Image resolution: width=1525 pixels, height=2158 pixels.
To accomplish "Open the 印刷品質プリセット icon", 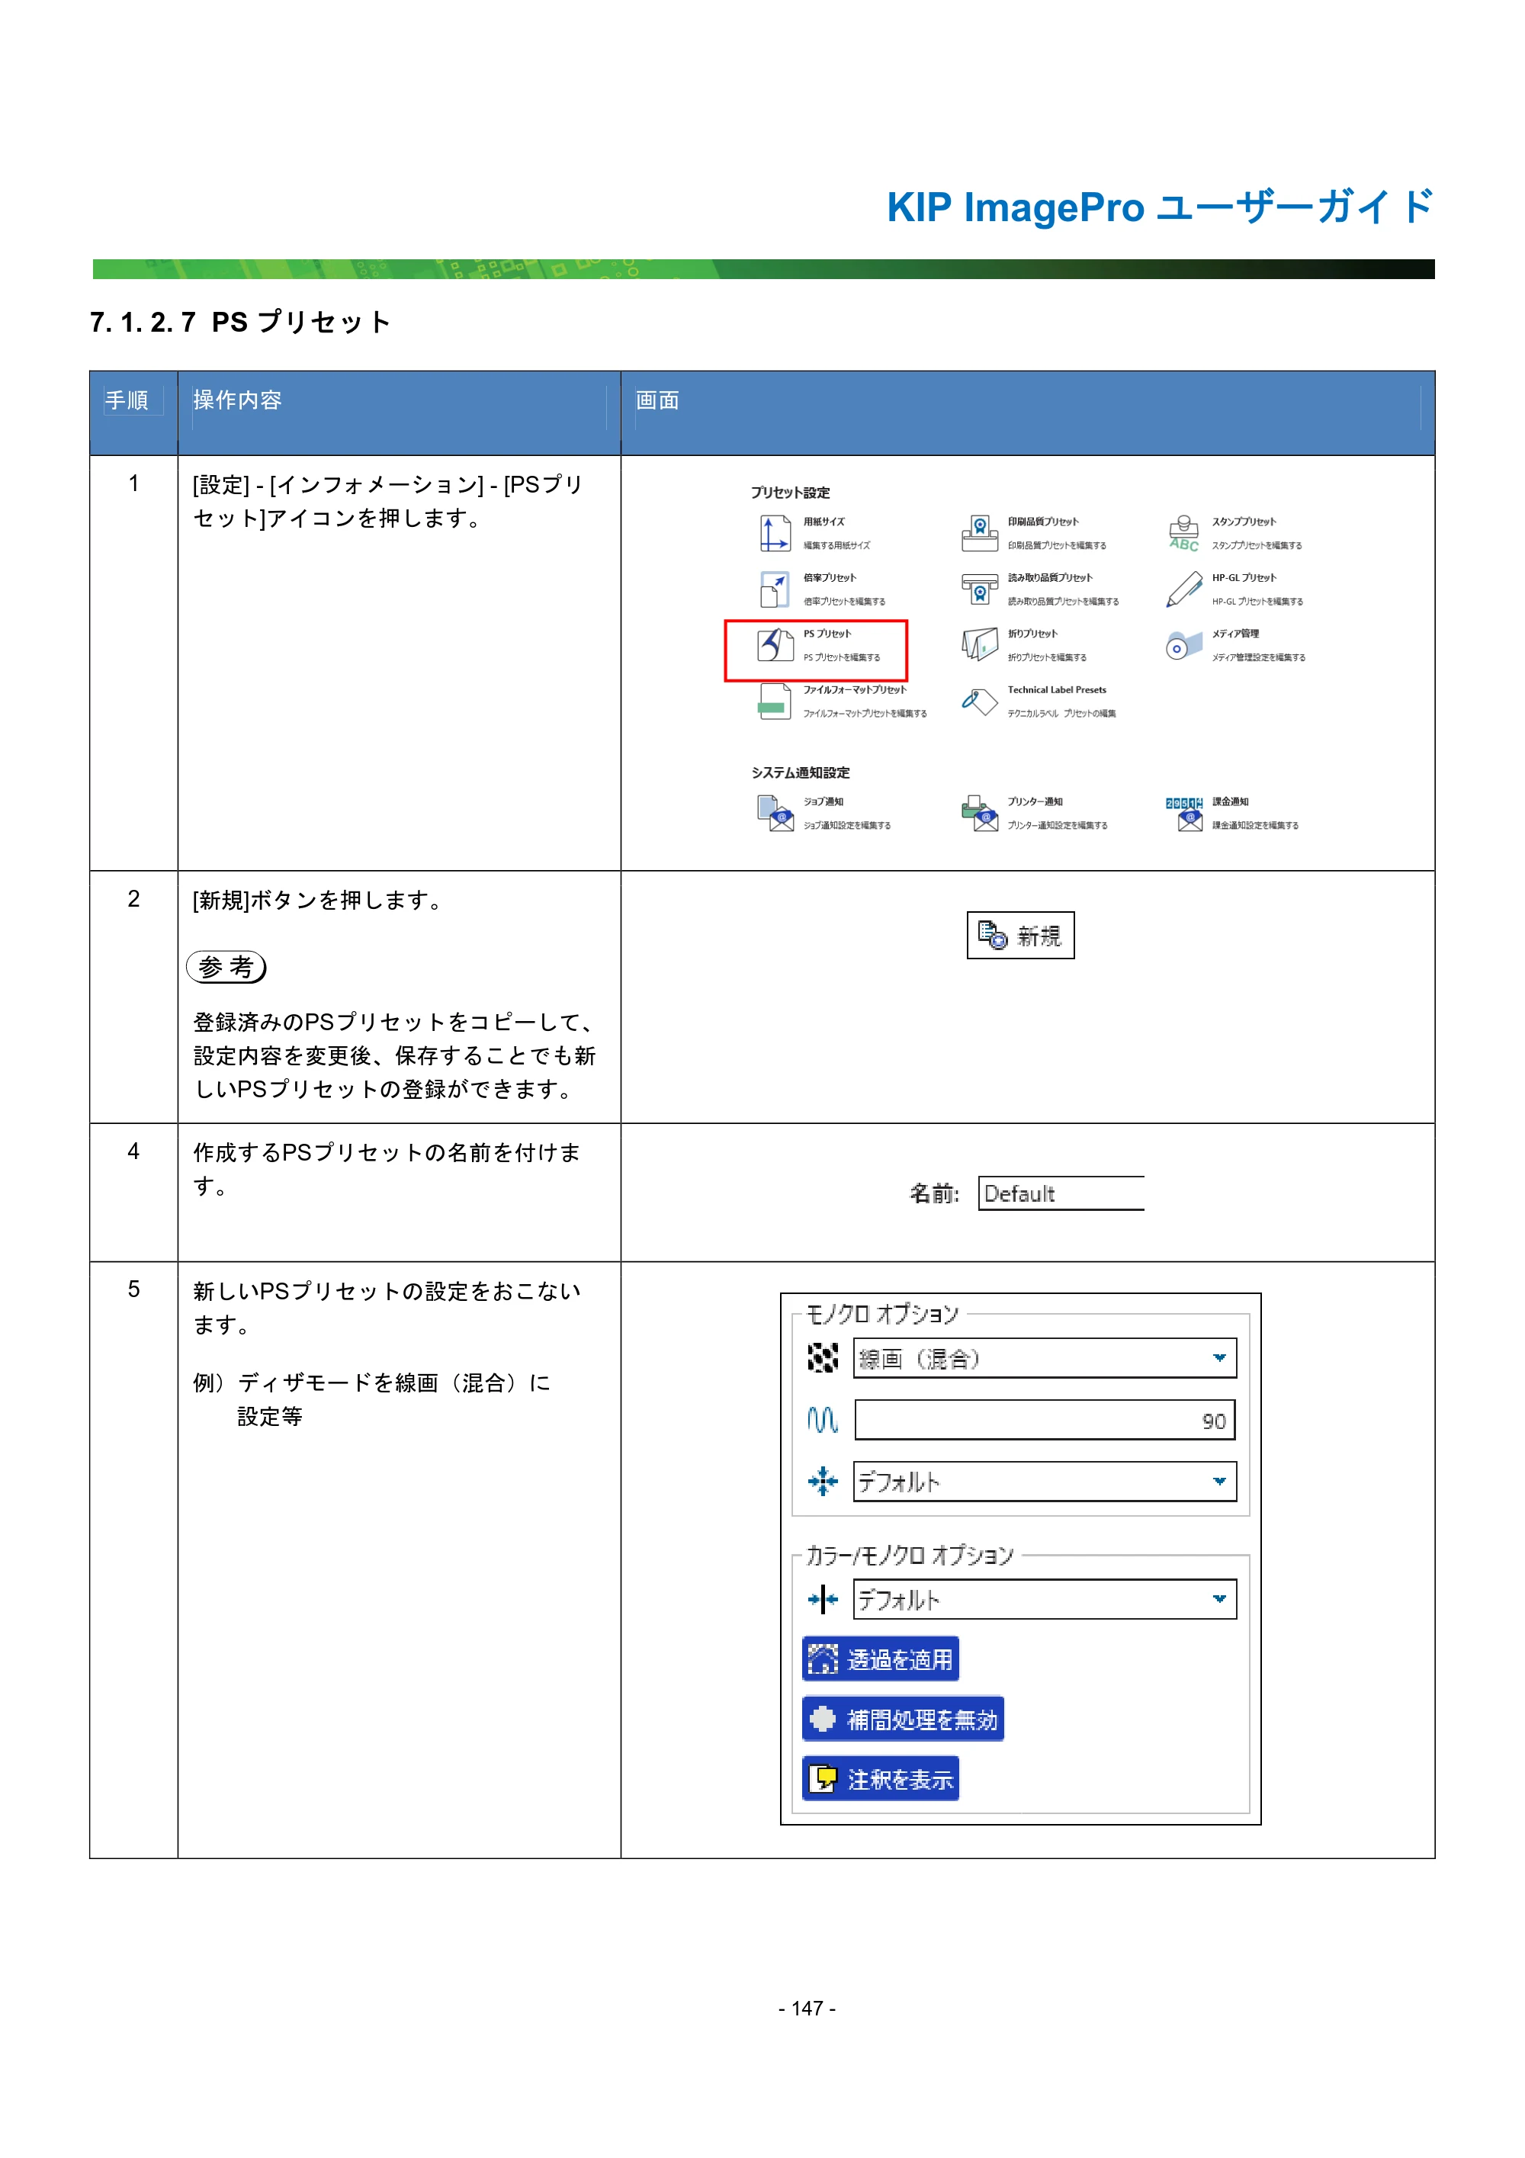I will [x=979, y=533].
